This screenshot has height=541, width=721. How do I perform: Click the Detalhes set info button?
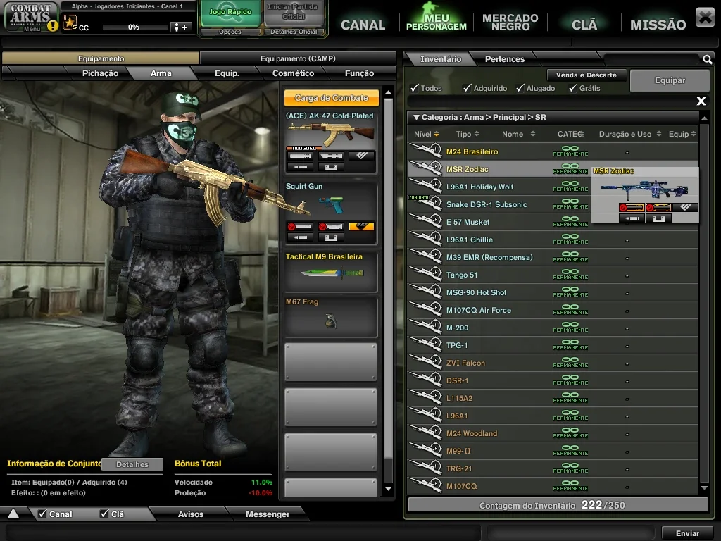(x=132, y=464)
